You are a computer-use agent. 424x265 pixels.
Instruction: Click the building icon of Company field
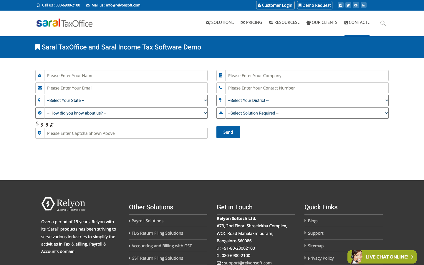click(221, 76)
